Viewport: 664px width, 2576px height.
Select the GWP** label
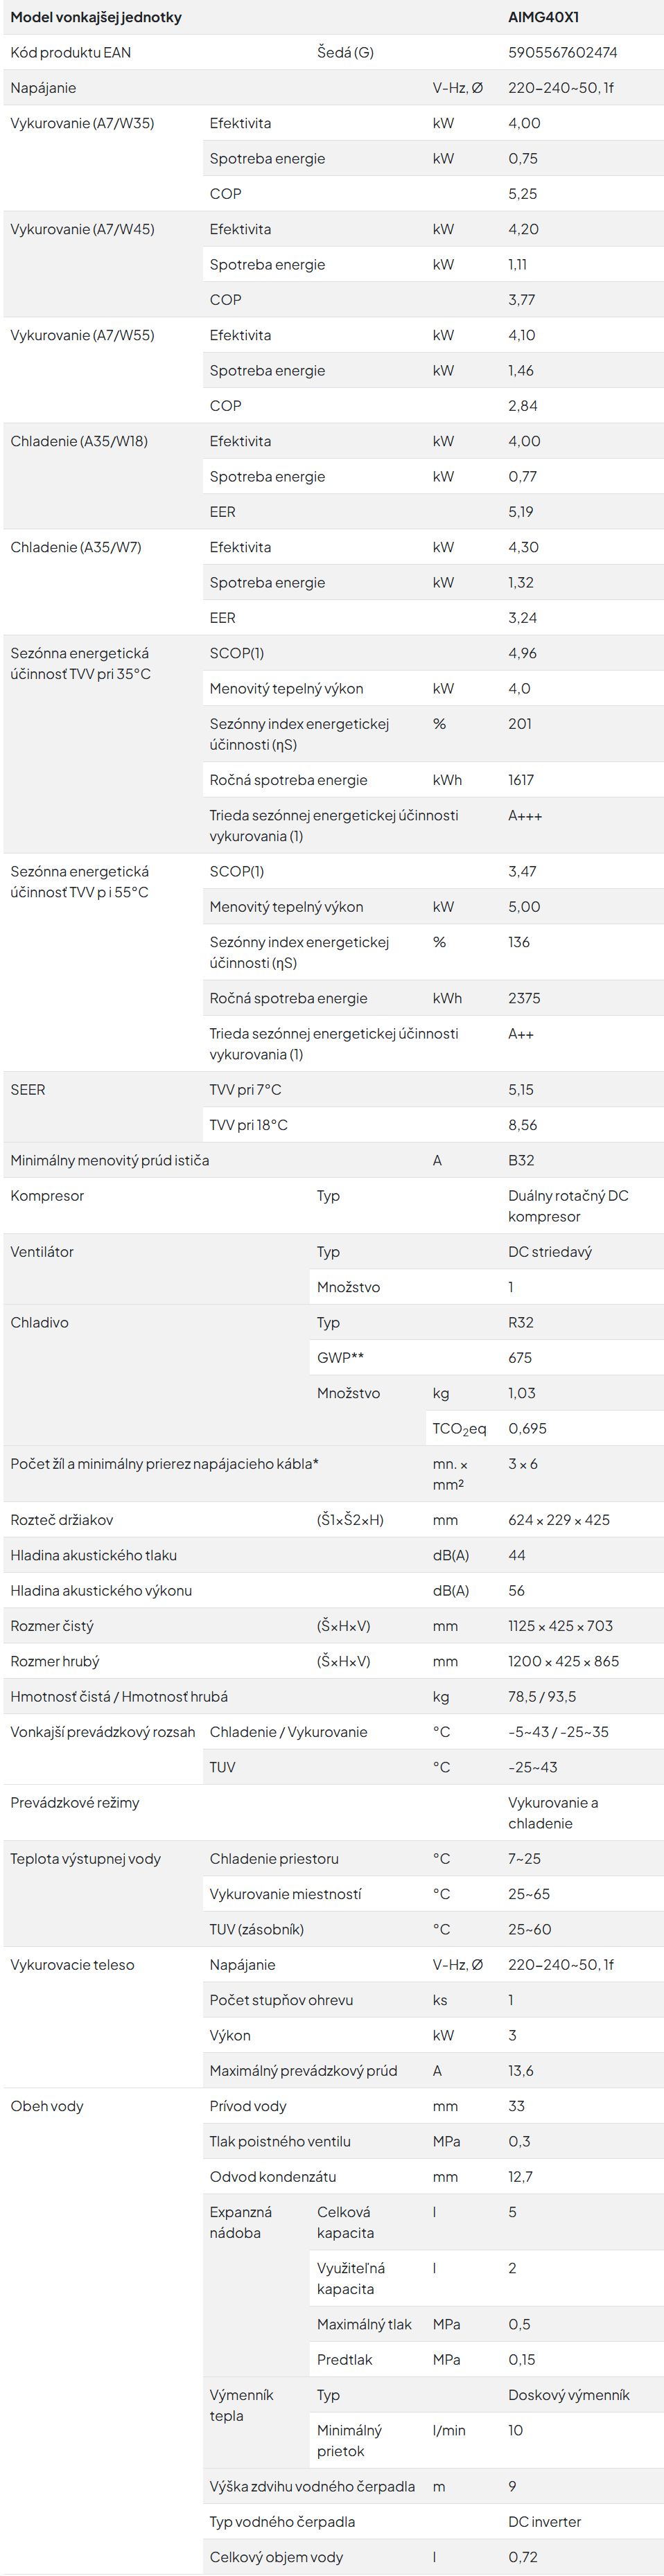340,1358
